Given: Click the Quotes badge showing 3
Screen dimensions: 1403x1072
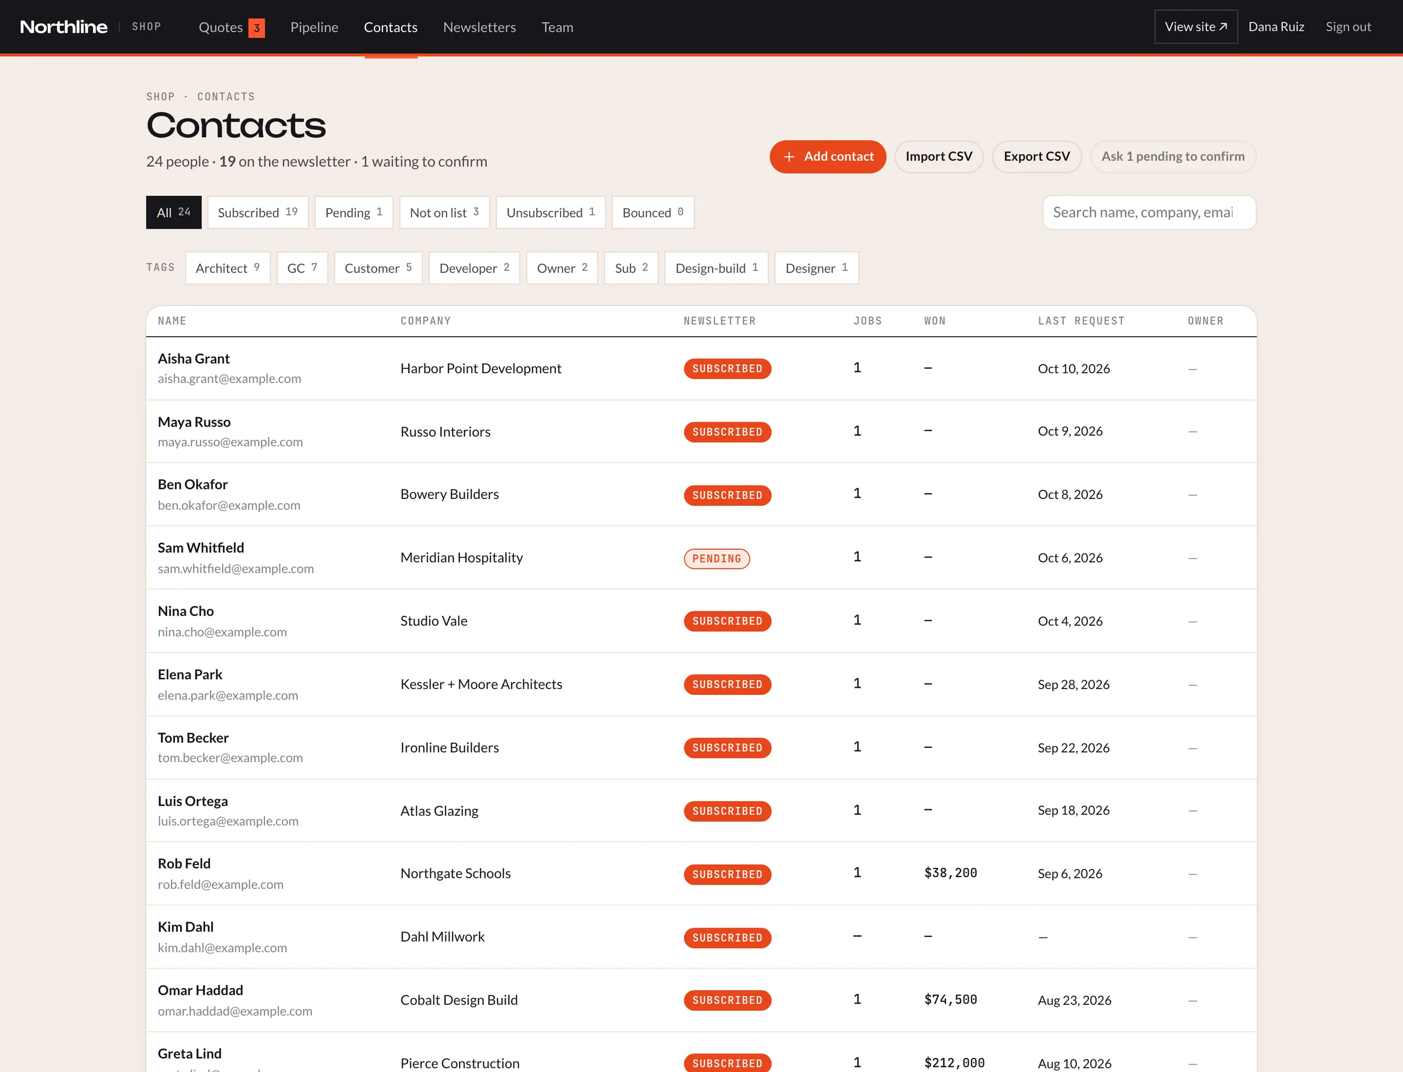Looking at the screenshot, I should click(x=257, y=28).
